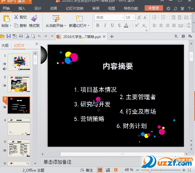
Task: Increase font size with larger A
Action: pyautogui.click(x=139, y=17)
